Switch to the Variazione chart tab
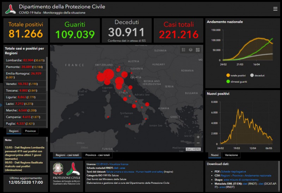Image resolution: width=282 pixels, height=193 pixels. [x=231, y=155]
